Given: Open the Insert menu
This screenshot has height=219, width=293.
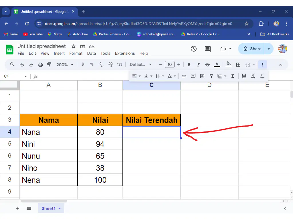Looking at the screenshot, I should point(59,53).
